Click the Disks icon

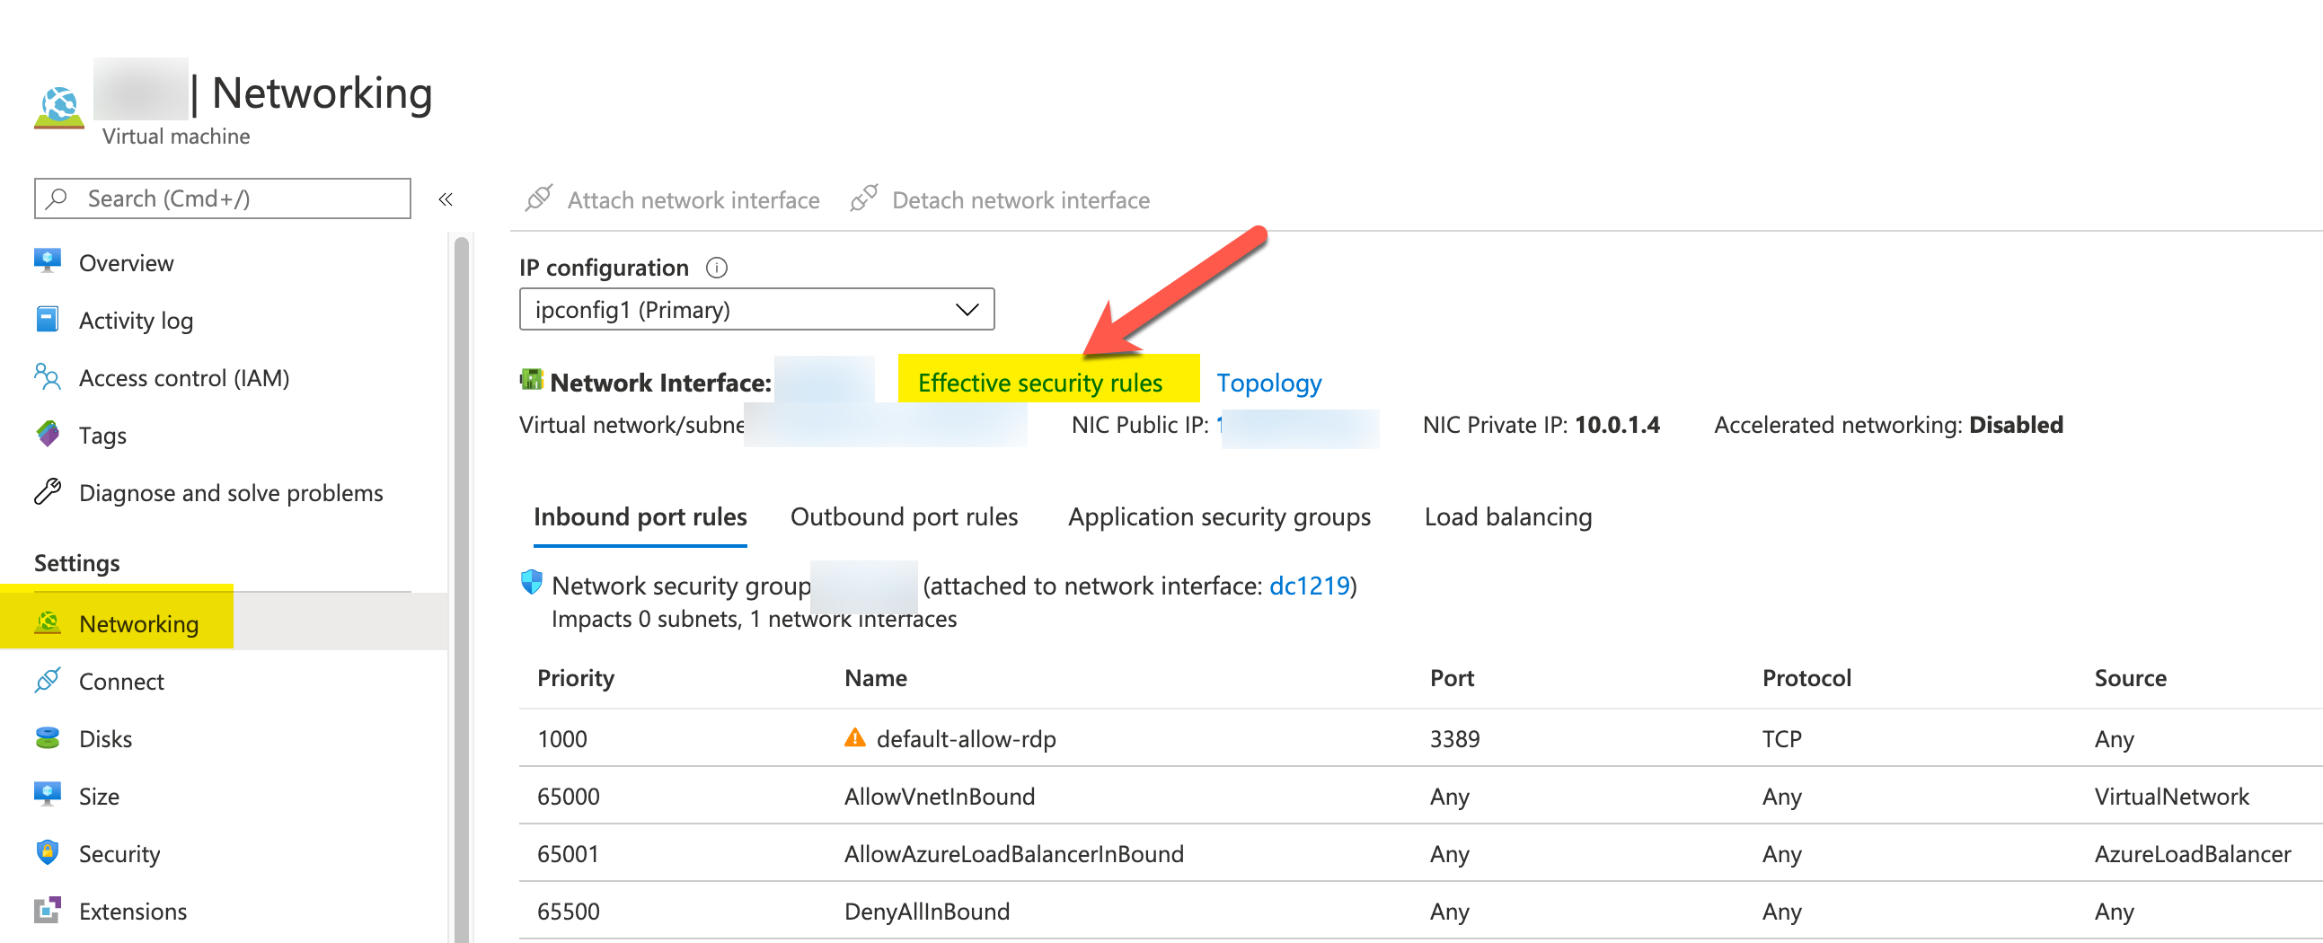point(48,737)
